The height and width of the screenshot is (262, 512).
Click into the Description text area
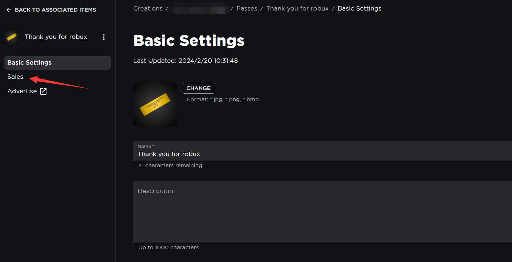click(x=322, y=212)
